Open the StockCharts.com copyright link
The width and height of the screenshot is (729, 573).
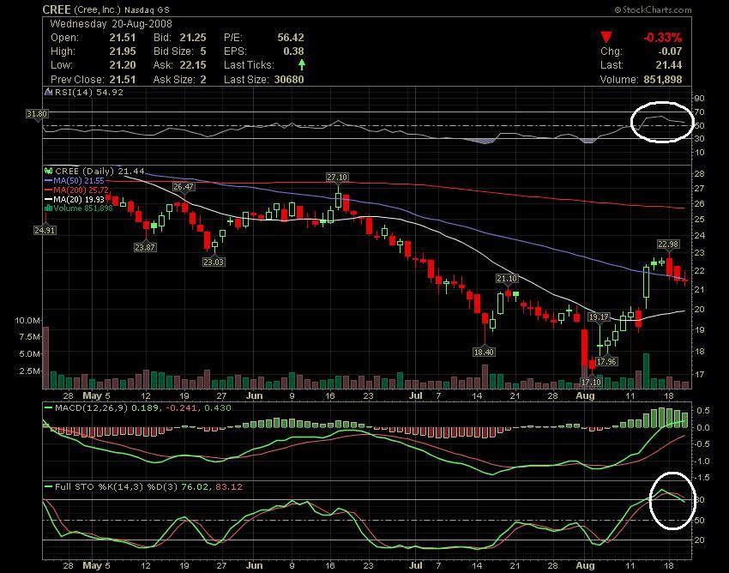653,9
